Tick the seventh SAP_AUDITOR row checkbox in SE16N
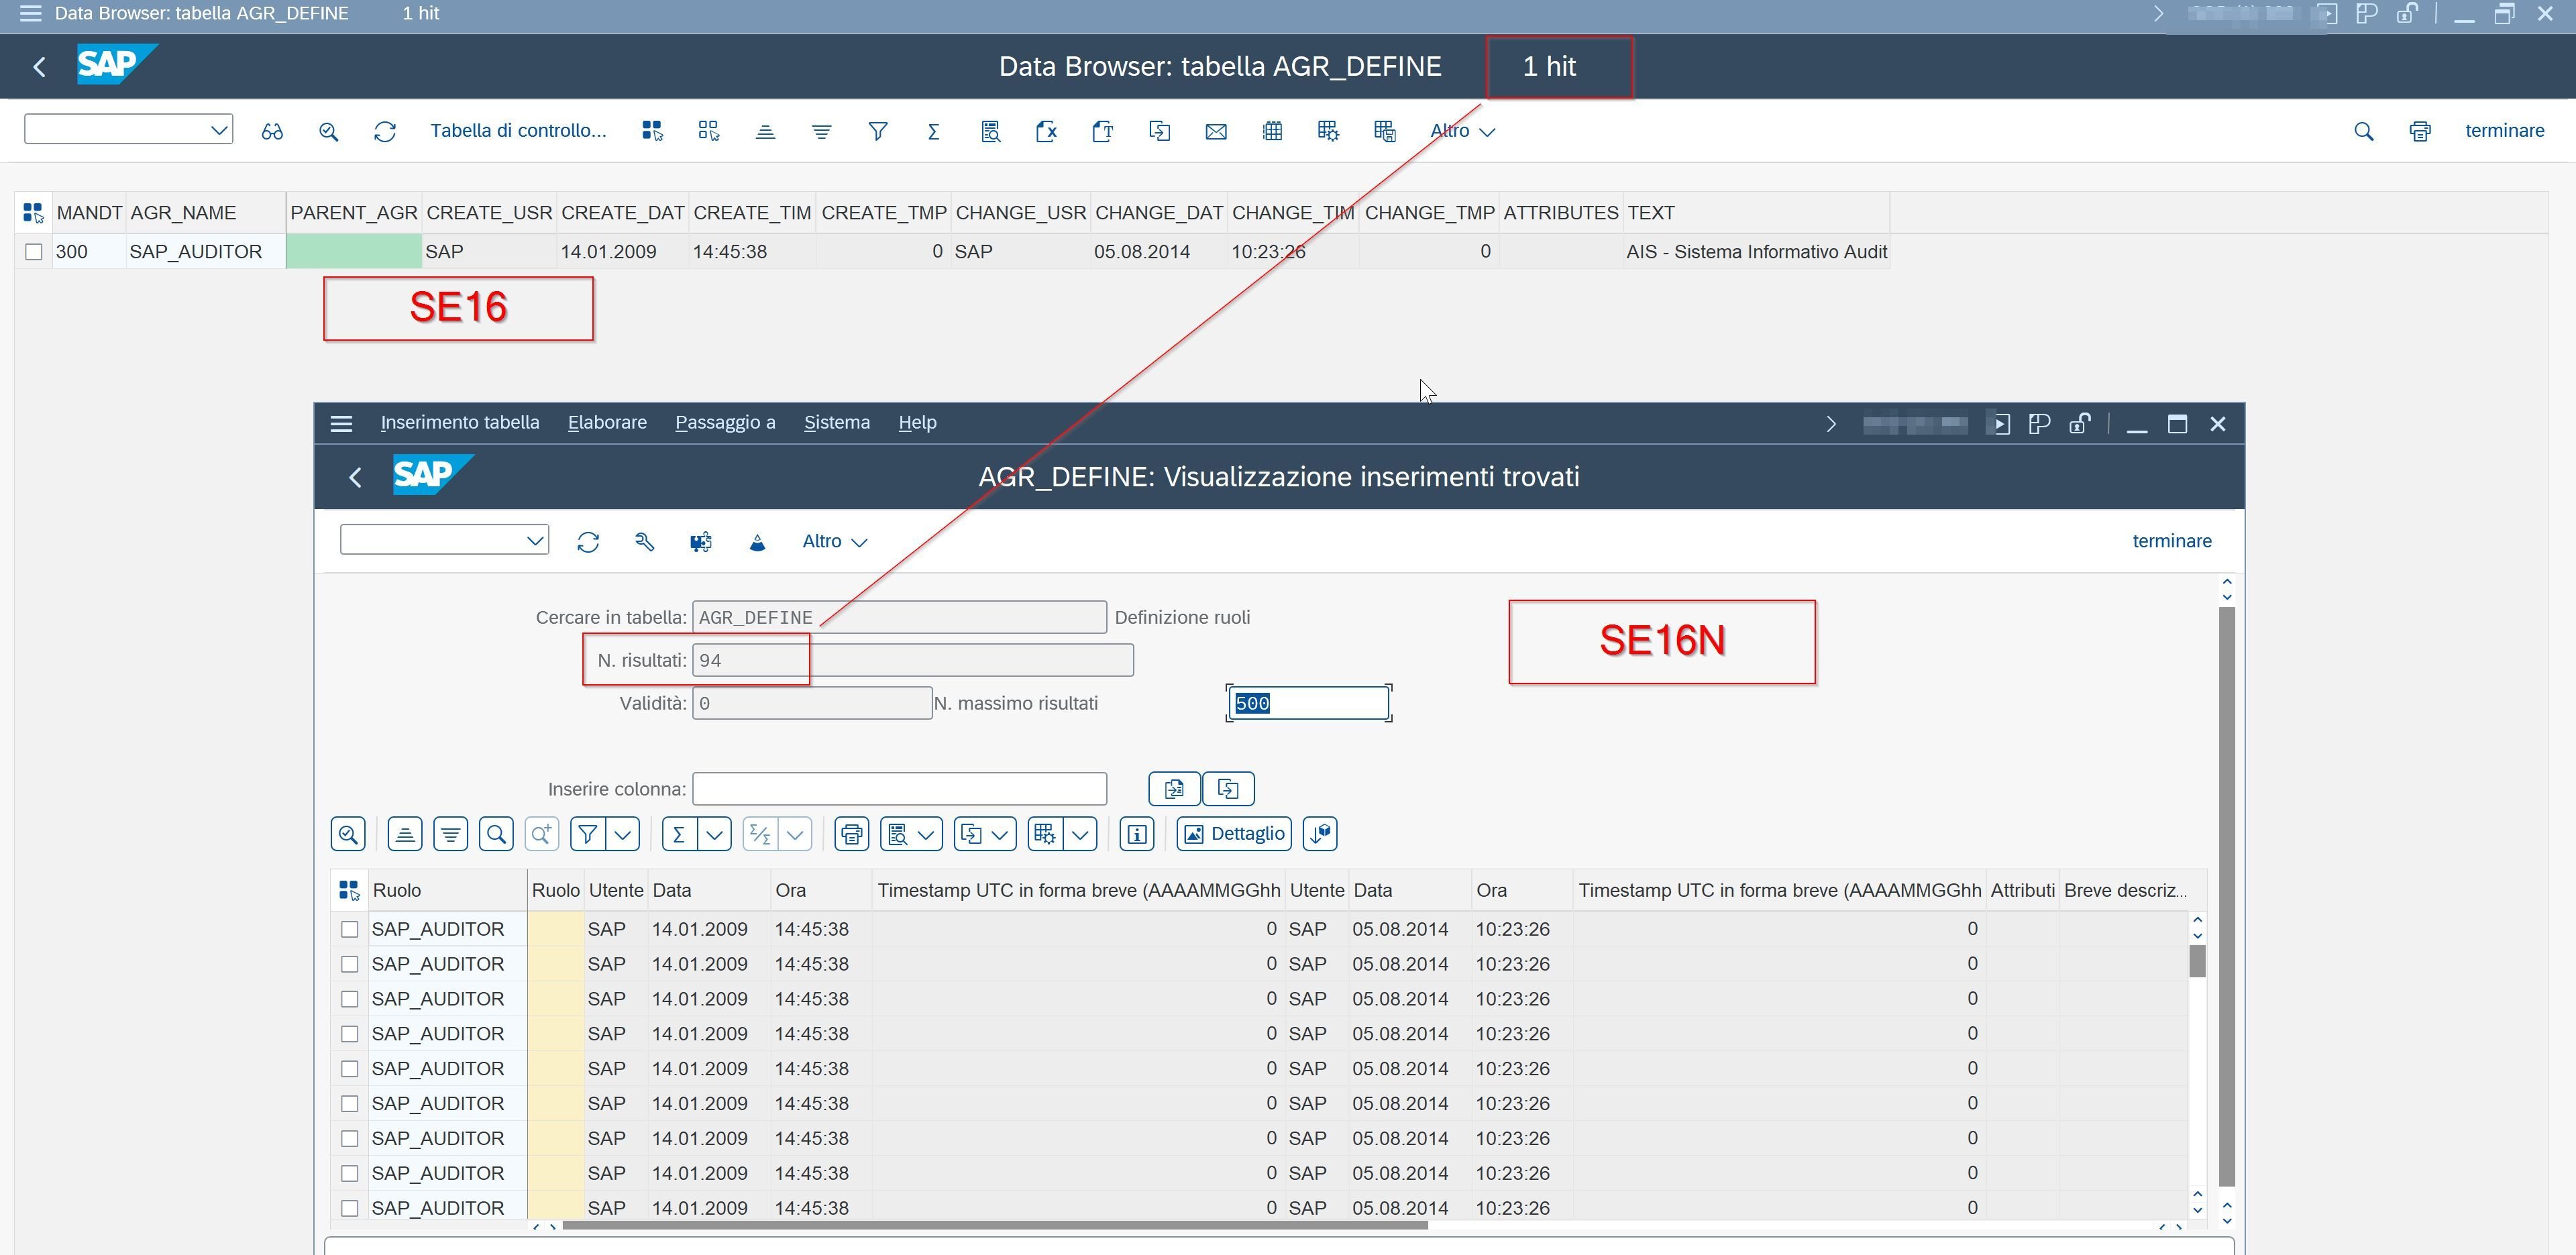Viewport: 2576px width, 1255px height. pyautogui.click(x=349, y=1139)
